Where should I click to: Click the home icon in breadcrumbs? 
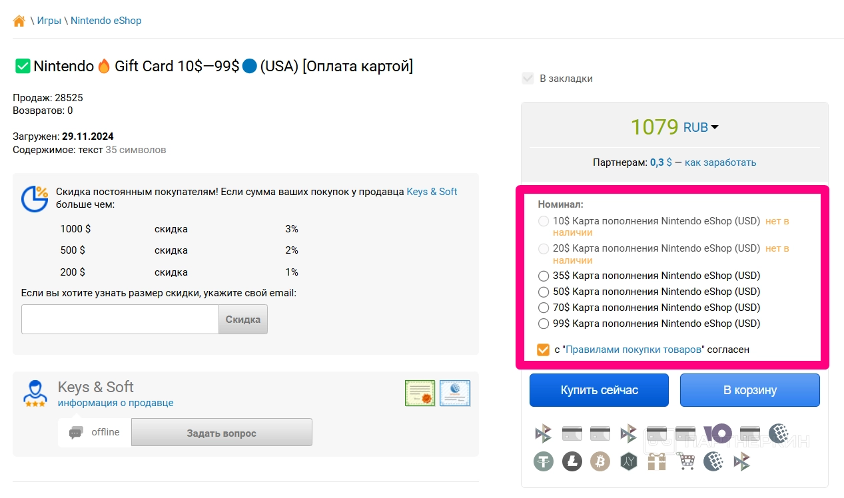[x=19, y=21]
